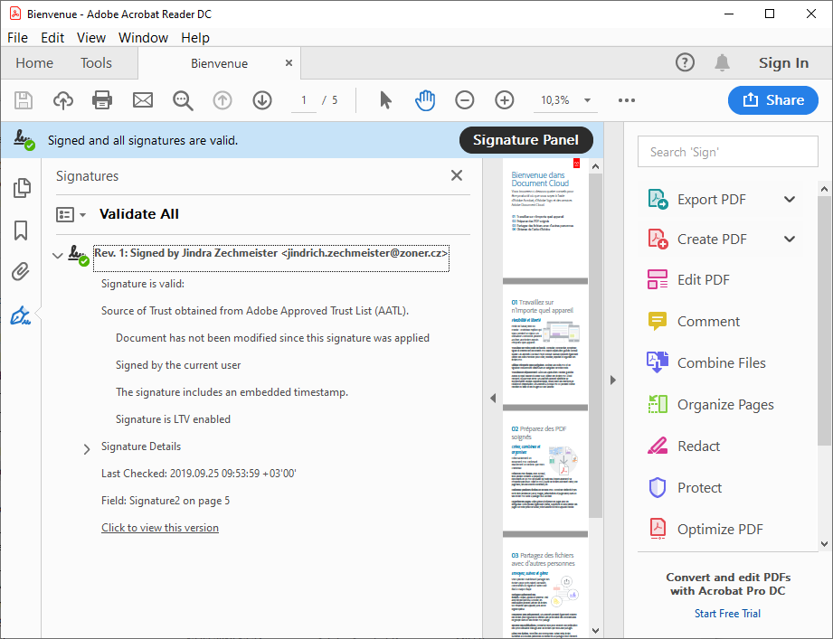Close the Bienvenue document tab
The image size is (833, 639).
click(289, 62)
